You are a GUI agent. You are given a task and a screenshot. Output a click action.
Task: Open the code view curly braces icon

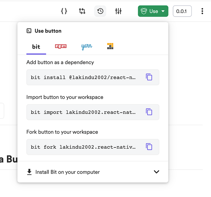click(x=64, y=11)
